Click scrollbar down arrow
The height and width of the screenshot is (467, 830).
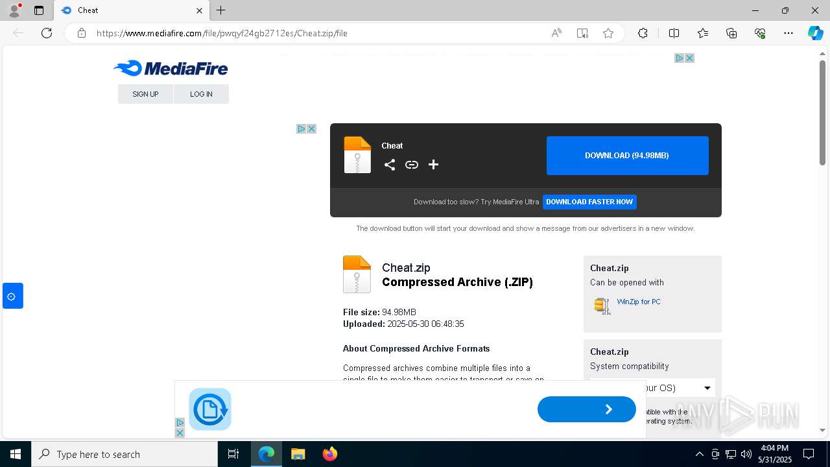pyautogui.click(x=822, y=429)
